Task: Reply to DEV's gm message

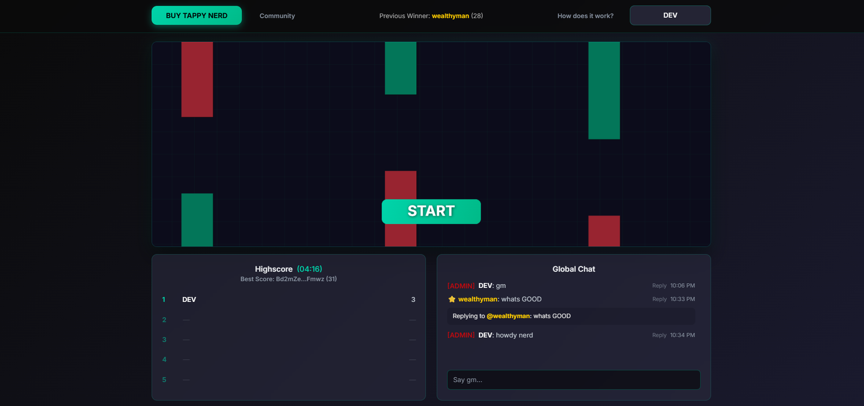Action: point(659,286)
